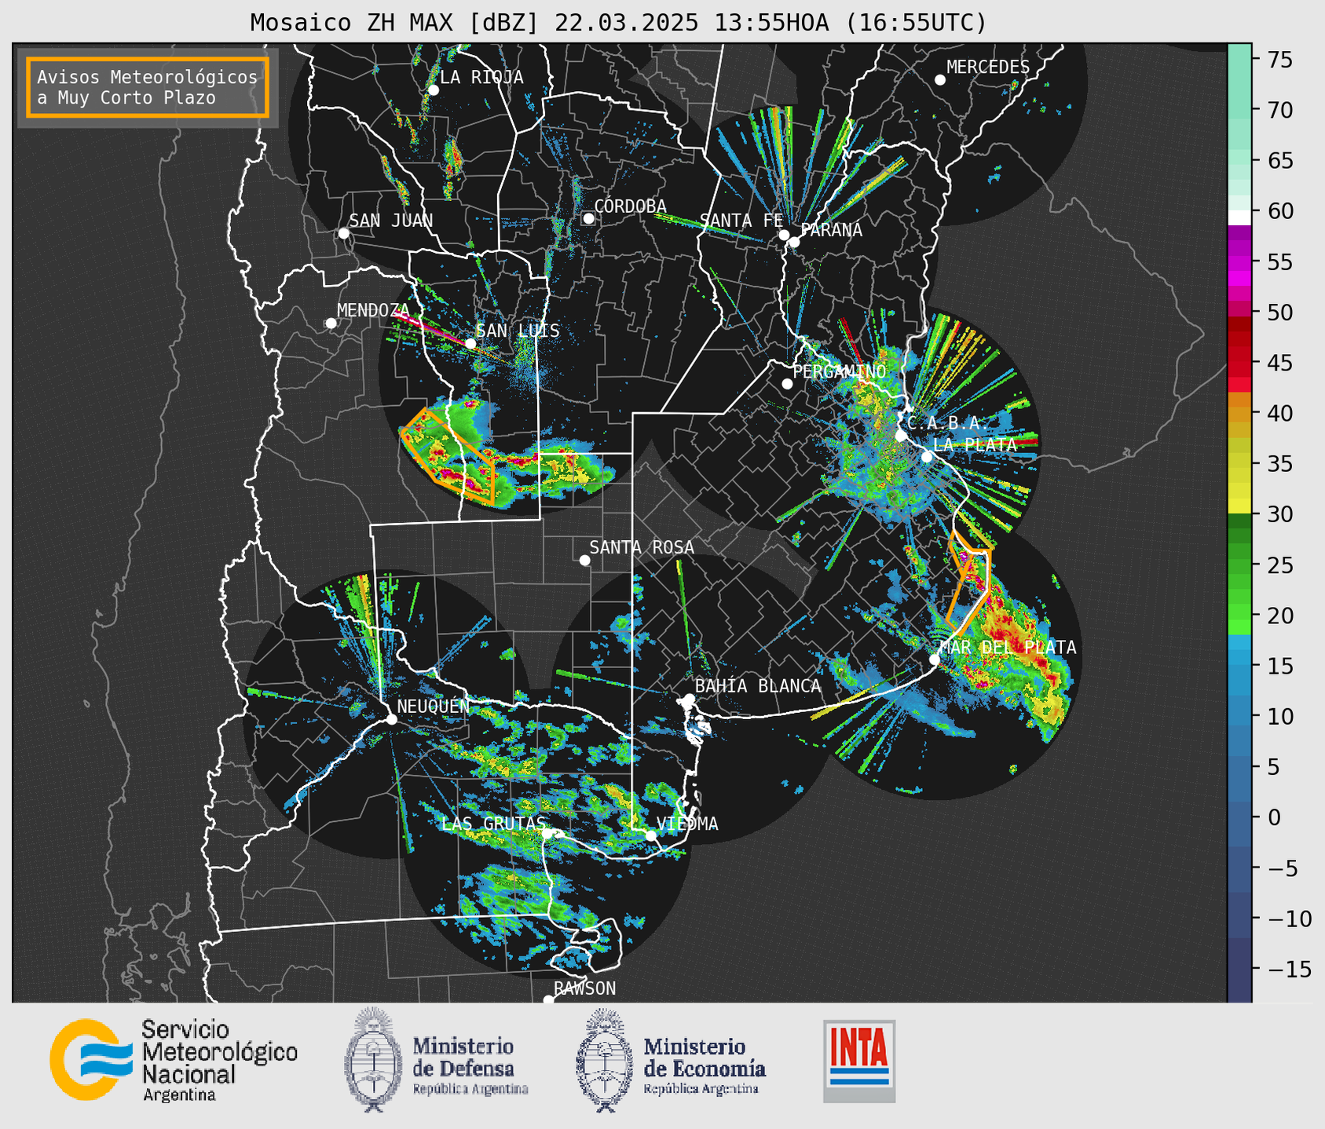Click the Ministerio de Economía text
Viewport: 1325px width, 1129px height.
[x=705, y=1058]
